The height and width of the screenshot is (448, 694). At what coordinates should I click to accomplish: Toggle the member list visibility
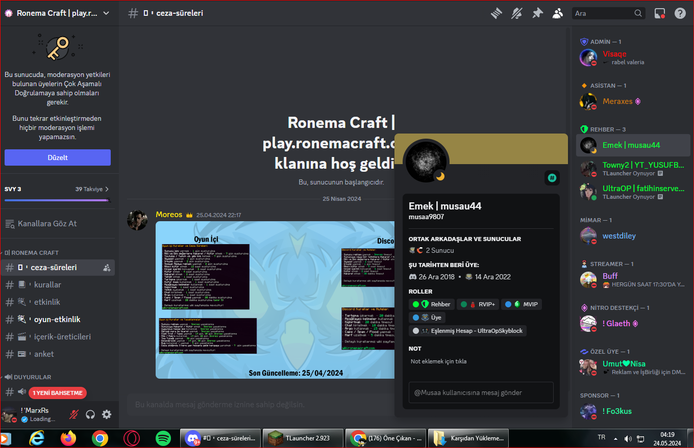point(558,13)
